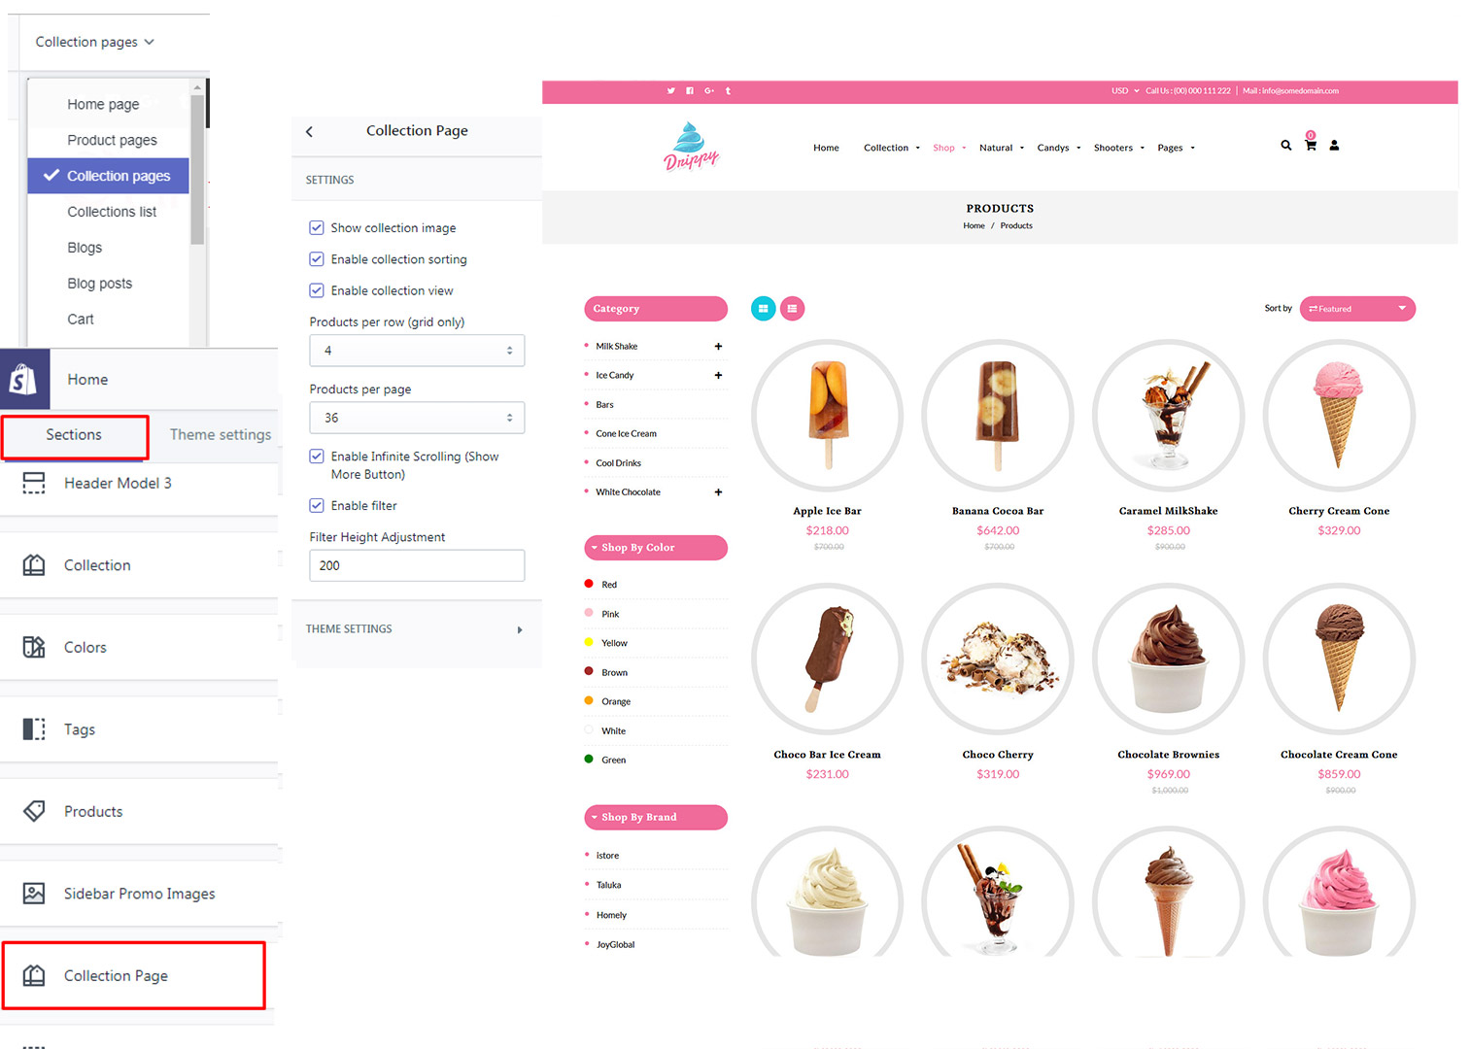Uncheck Show collection image
This screenshot has height=1049, width=1470.
[316, 227]
